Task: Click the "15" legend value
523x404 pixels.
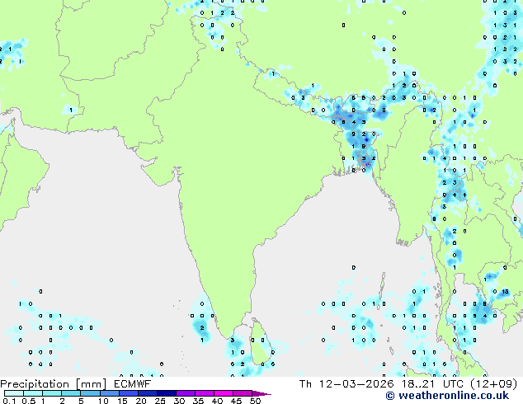Action: tap(122, 401)
